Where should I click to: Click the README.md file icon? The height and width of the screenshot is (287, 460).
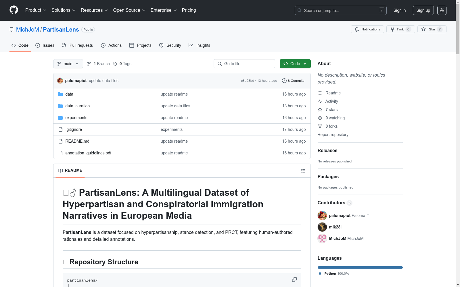60,141
